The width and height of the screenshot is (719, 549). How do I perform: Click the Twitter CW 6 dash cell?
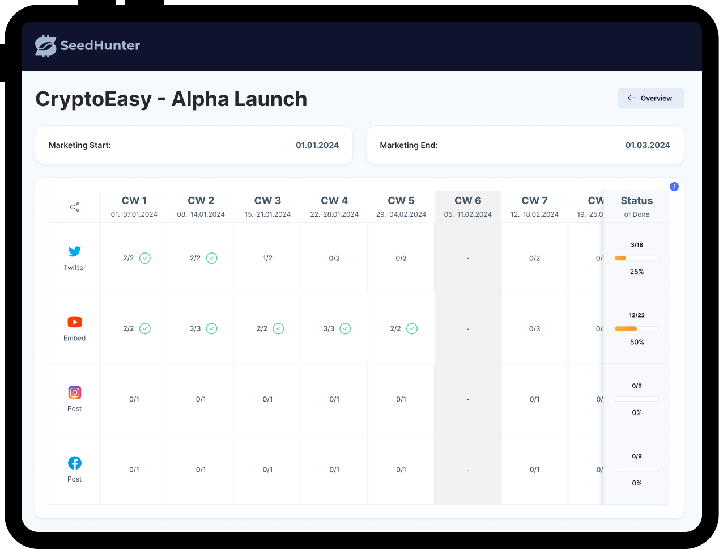(468, 258)
